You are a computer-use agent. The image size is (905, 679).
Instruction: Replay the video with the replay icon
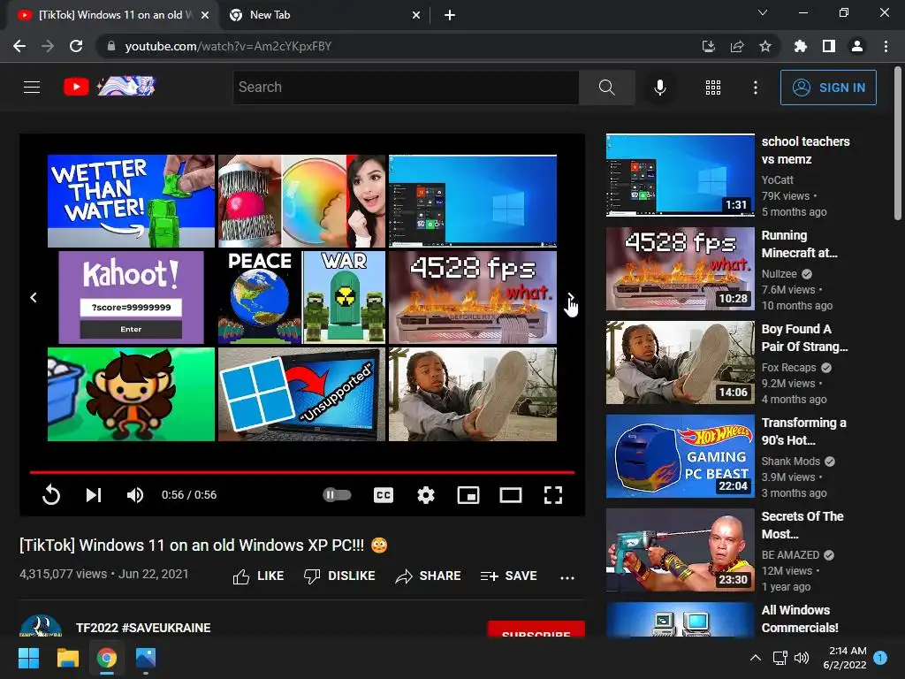point(51,495)
